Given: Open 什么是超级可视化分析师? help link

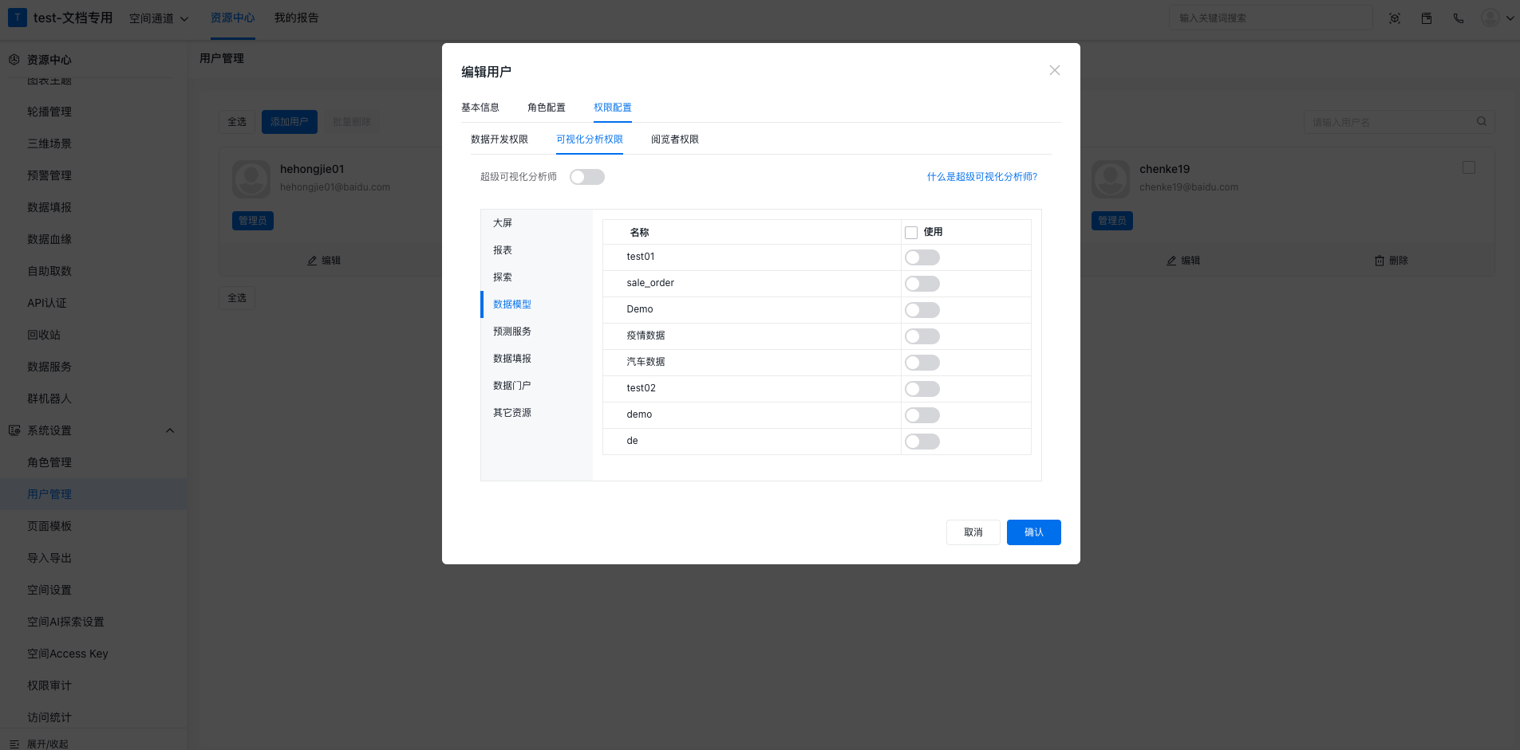Looking at the screenshot, I should 982,177.
